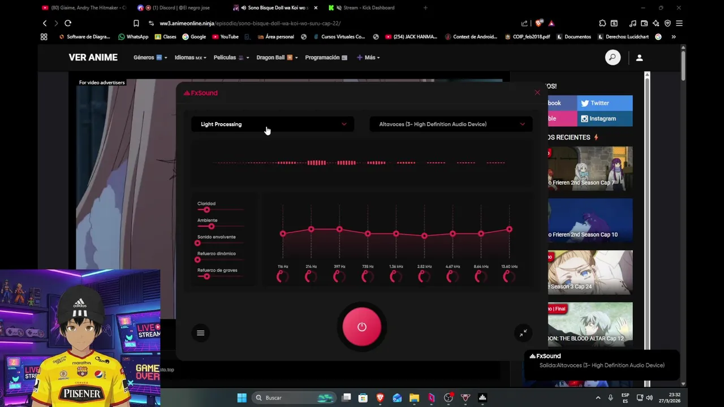This screenshot has width=724, height=407.
Task: Click the 13.60 kHz frequency knob
Action: tap(508, 276)
